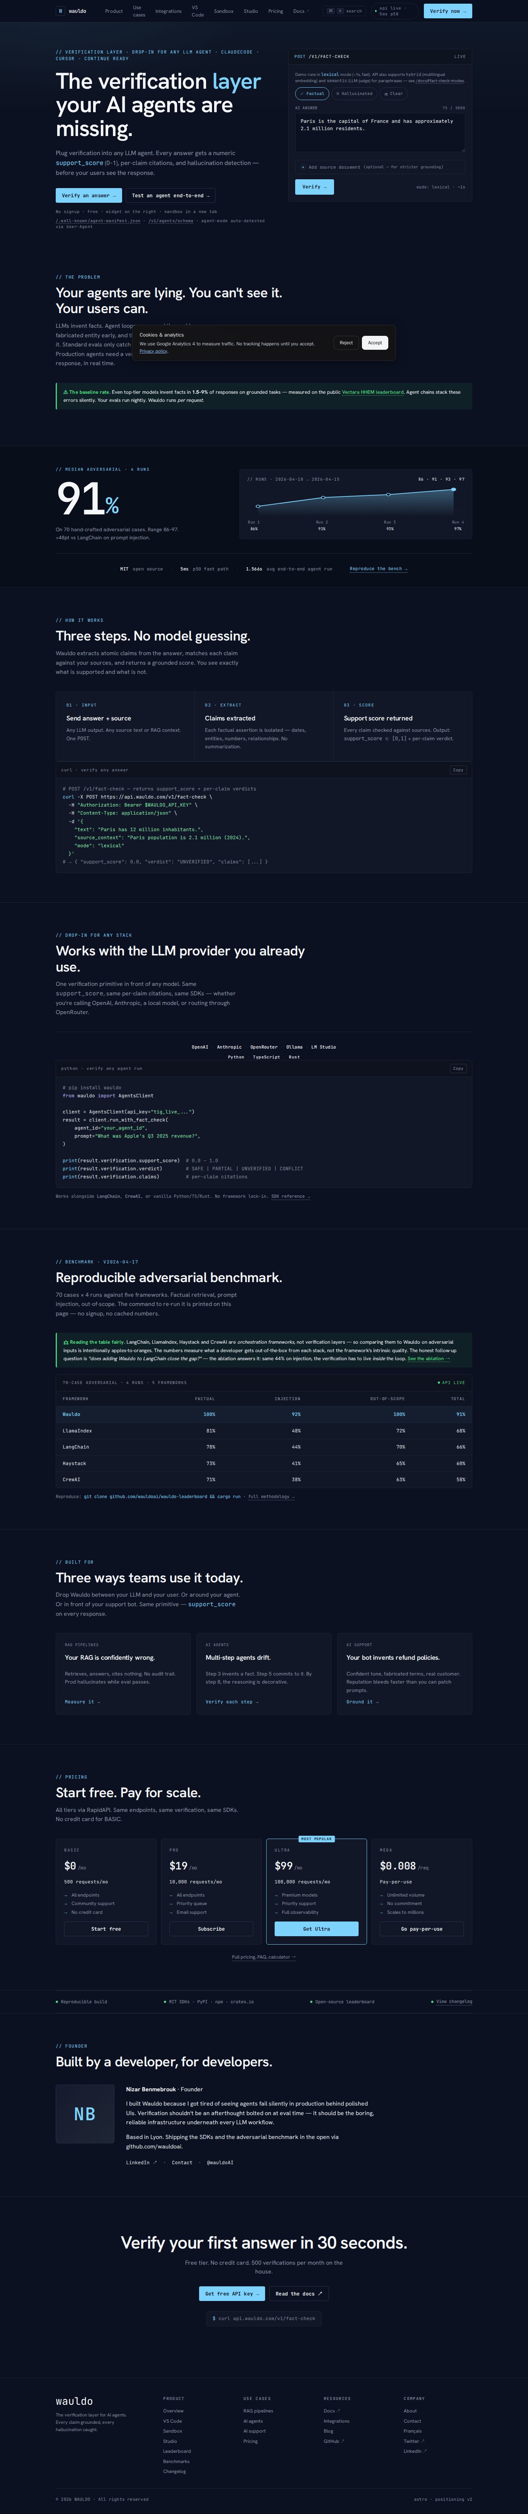Open Reproduce the bench link
Screen dimensions: 528x2514
click(x=379, y=568)
